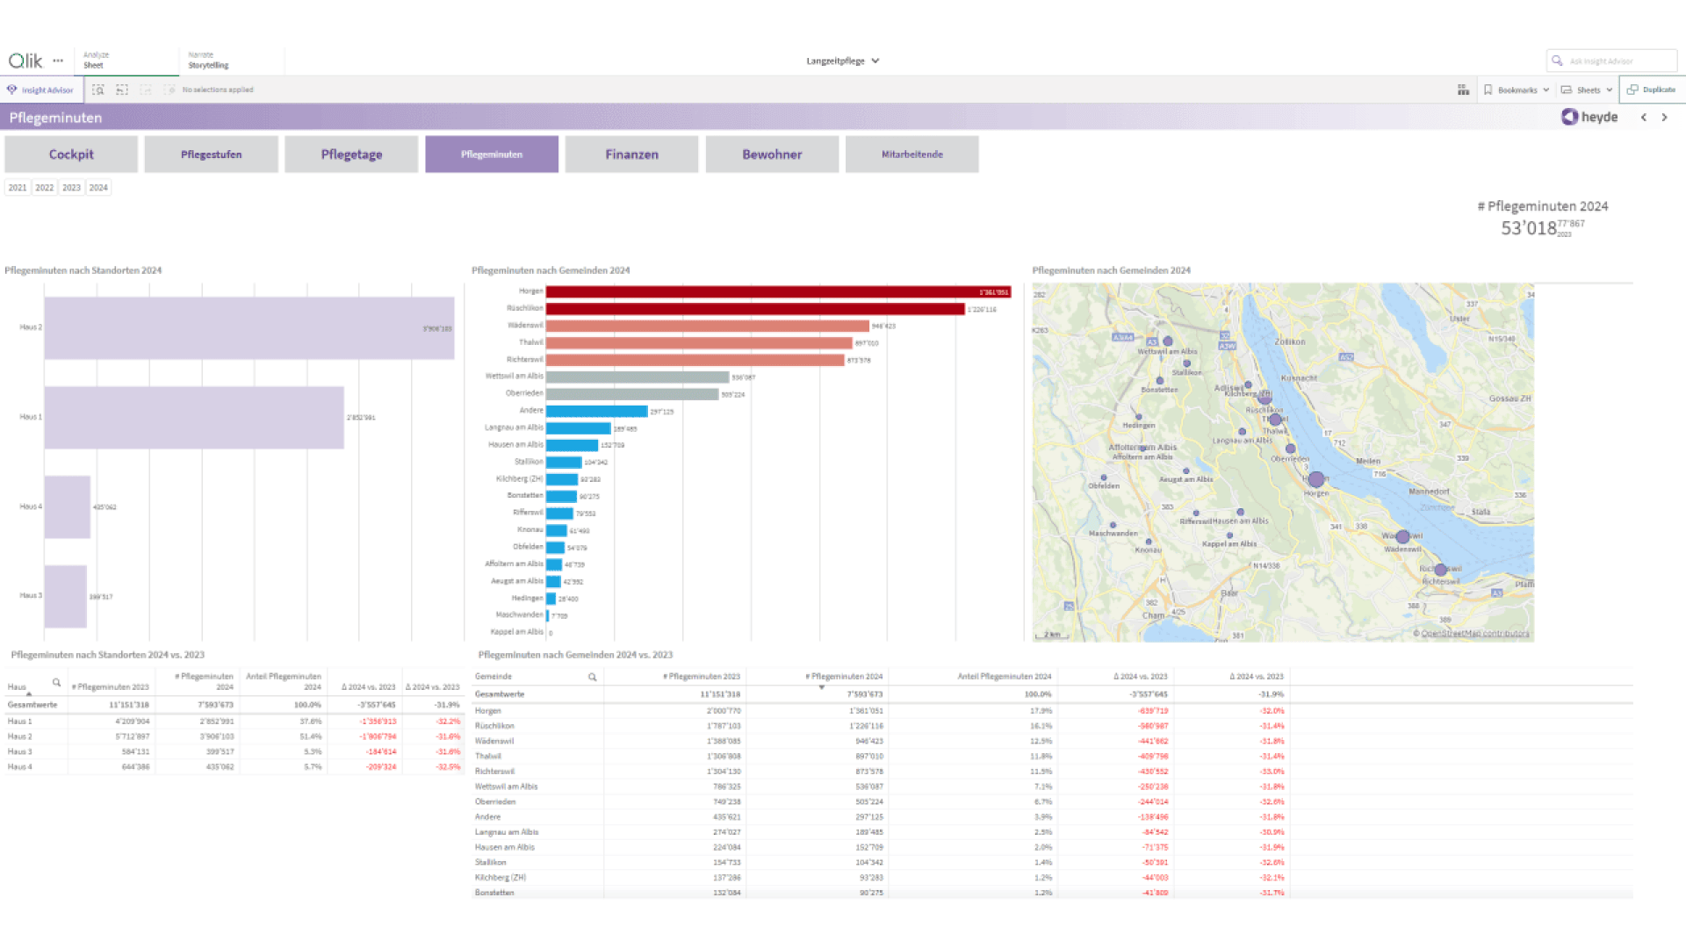Open the Qlik navigation ellipsis menu

coord(58,61)
